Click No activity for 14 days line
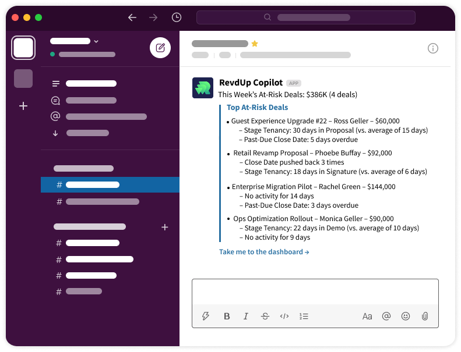The image size is (461, 352). tap(277, 196)
